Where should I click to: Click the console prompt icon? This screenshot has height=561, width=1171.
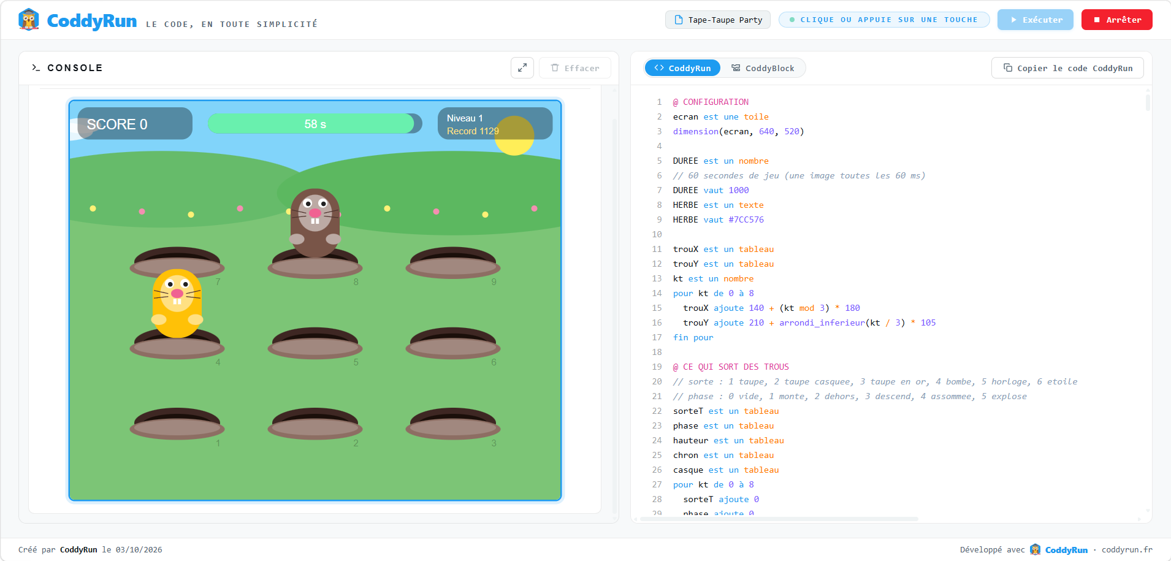[36, 68]
